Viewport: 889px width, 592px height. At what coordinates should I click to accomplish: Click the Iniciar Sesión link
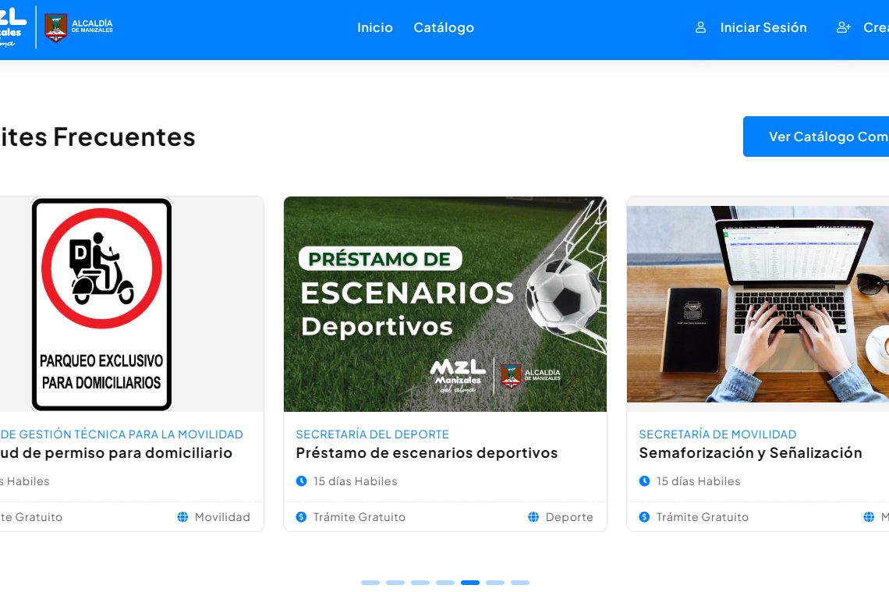[763, 27]
